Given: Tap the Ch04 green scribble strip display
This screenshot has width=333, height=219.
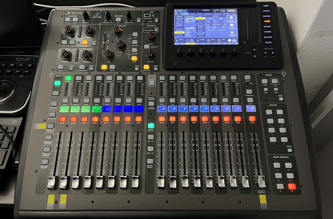Looking at the screenshot, I should click(96, 109).
